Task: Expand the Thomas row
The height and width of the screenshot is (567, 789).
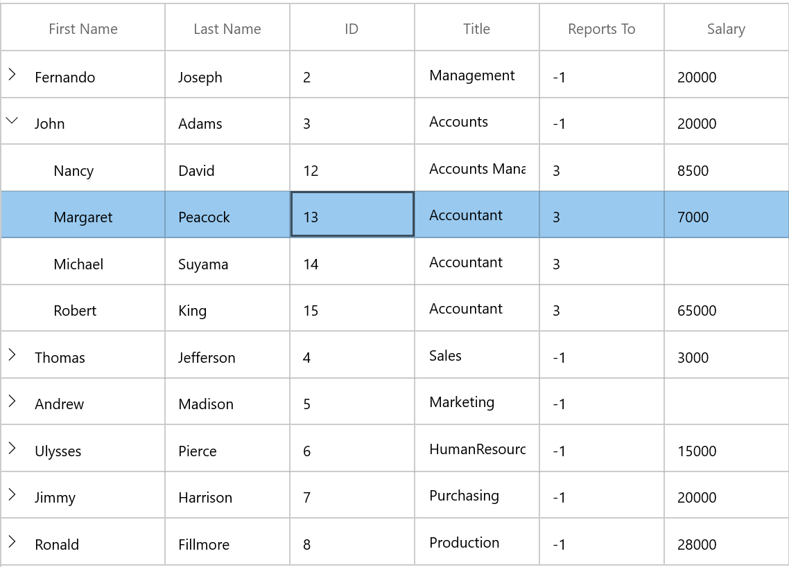Action: (x=12, y=354)
